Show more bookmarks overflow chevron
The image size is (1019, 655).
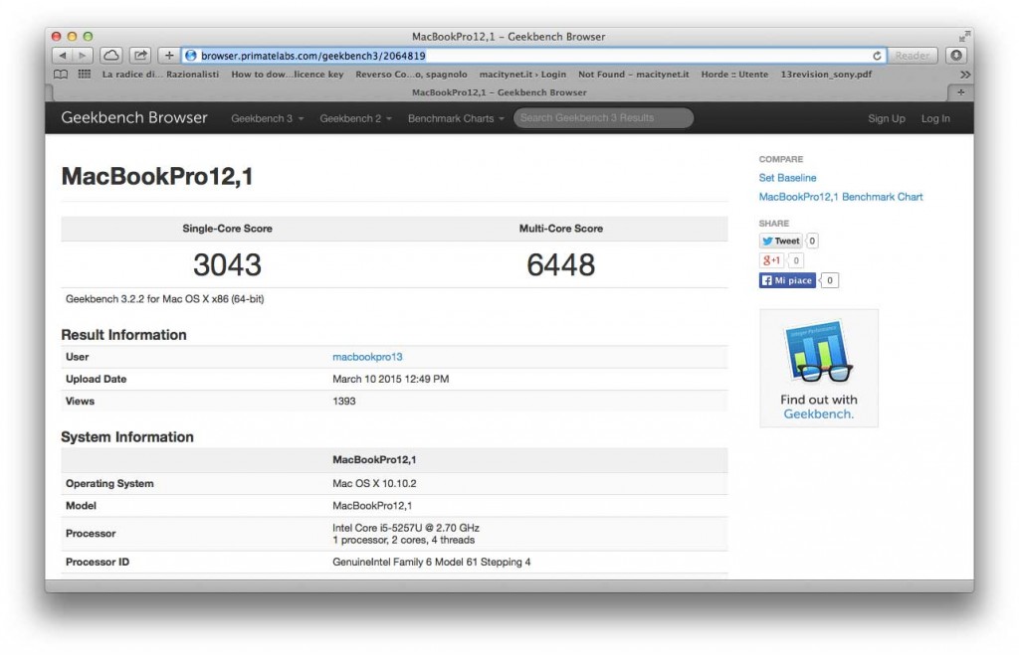tap(965, 75)
